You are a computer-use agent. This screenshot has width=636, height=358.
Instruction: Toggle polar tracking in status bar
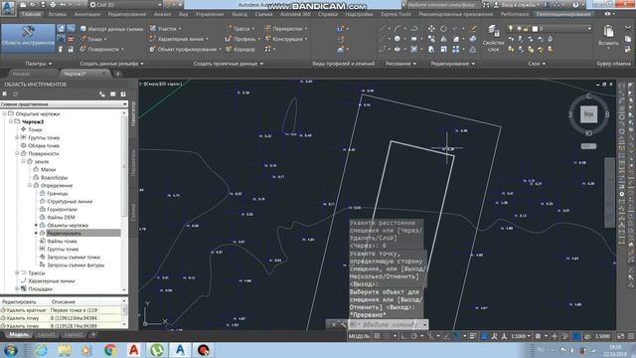tap(413, 336)
